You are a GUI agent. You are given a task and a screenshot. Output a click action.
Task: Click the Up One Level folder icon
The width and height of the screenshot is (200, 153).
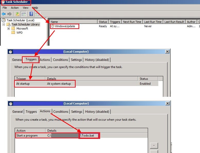(x=18, y=14)
